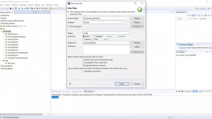
Task: Click Browse next to Source folder
Action: tap(137, 18)
